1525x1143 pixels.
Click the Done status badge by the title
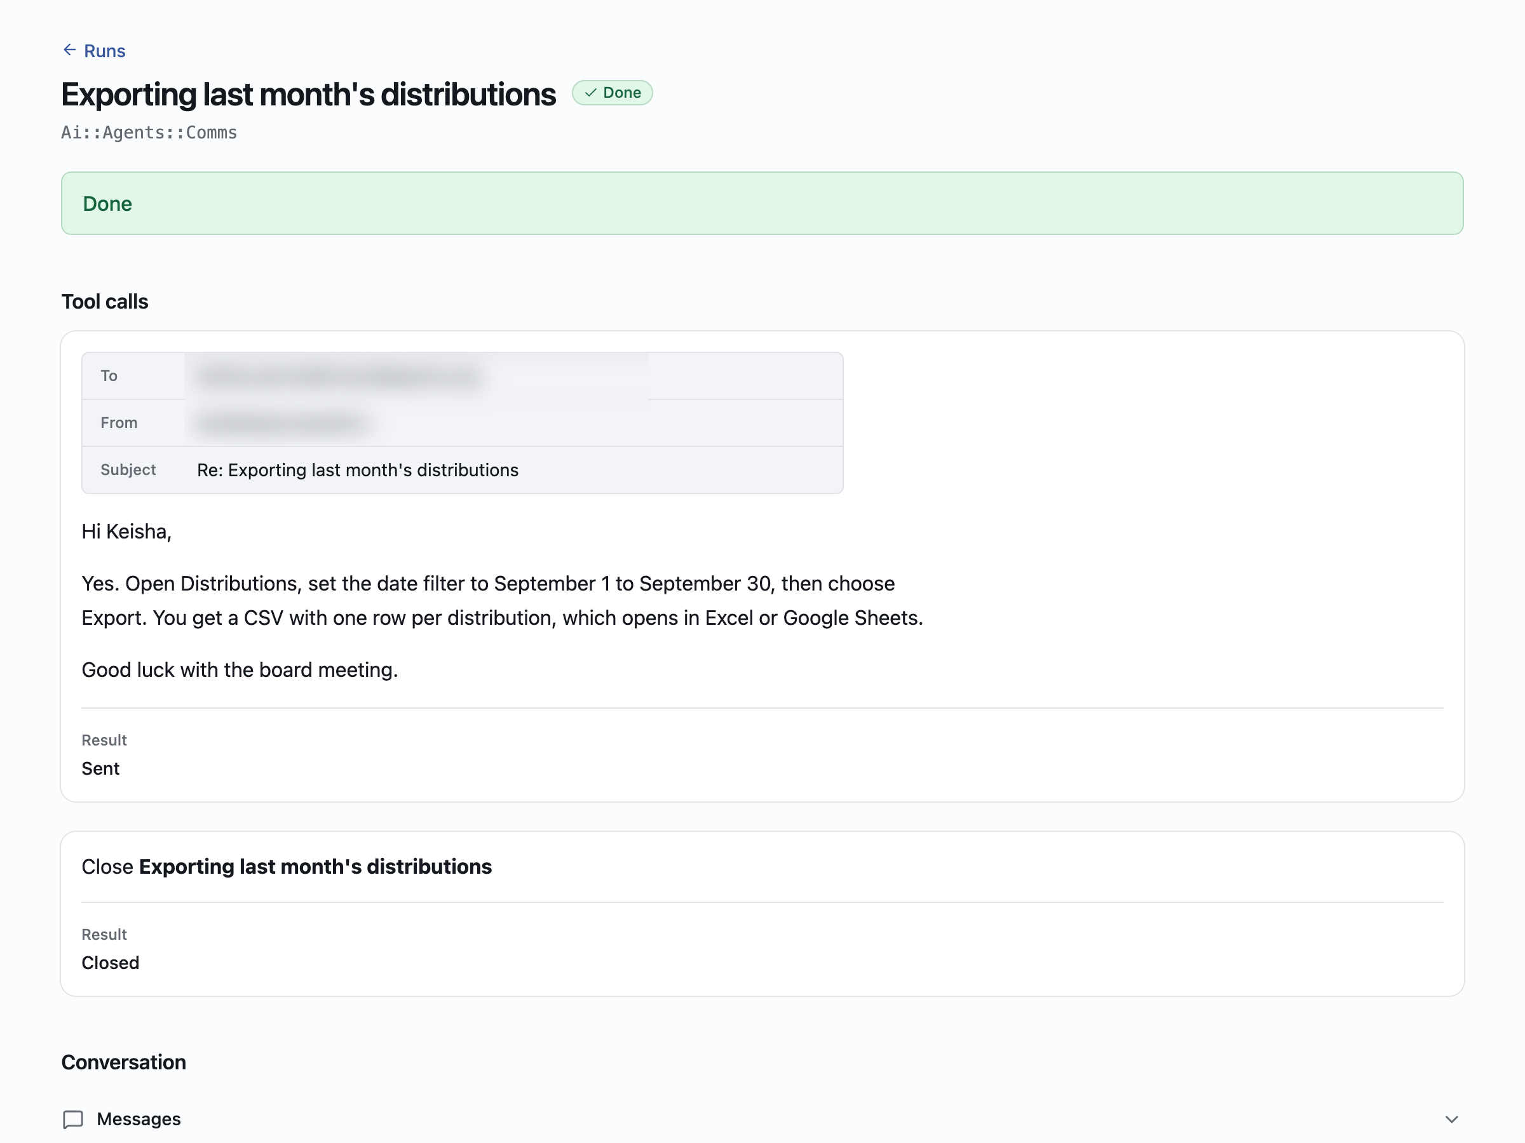612,92
